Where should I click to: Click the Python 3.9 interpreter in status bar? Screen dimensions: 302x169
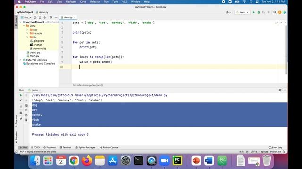point(276,152)
